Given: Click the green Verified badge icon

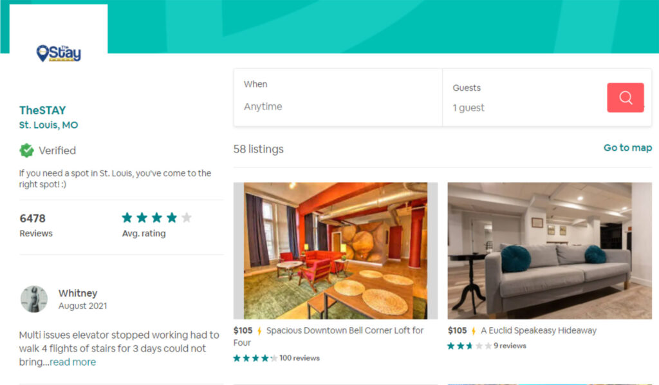Looking at the screenshot, I should coord(26,151).
